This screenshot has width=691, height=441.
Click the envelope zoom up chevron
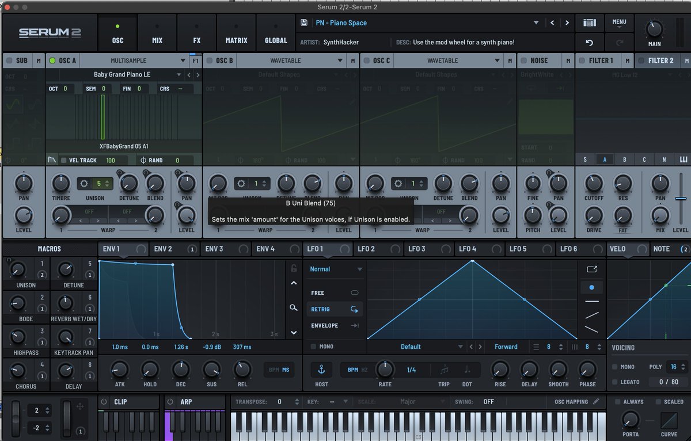point(294,283)
